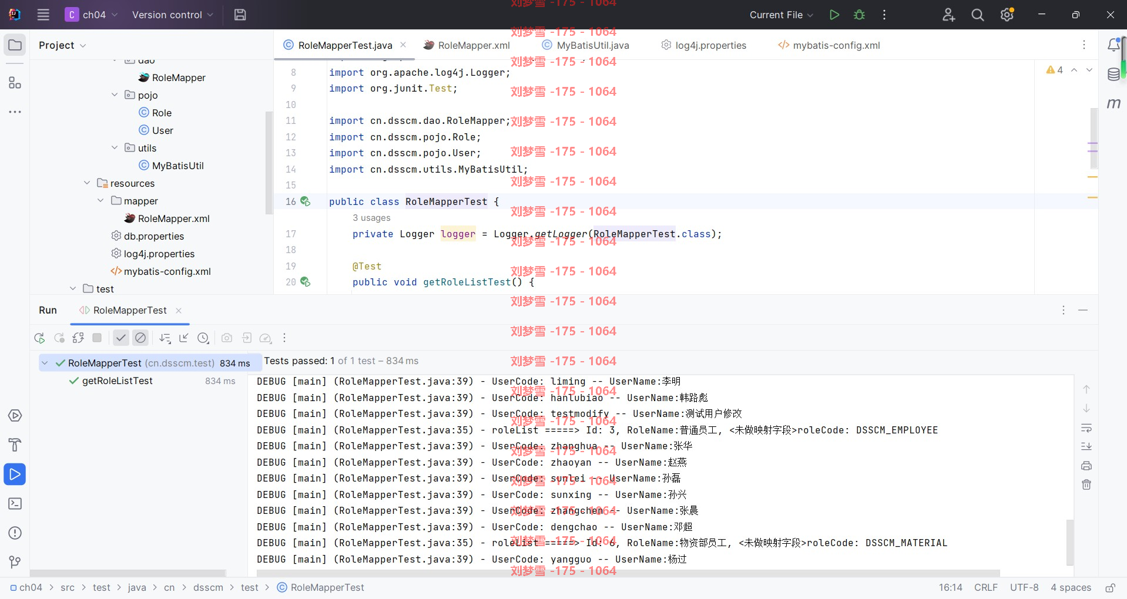Open test history clock icon
Viewport: 1127px width, 599px height.
pos(203,338)
